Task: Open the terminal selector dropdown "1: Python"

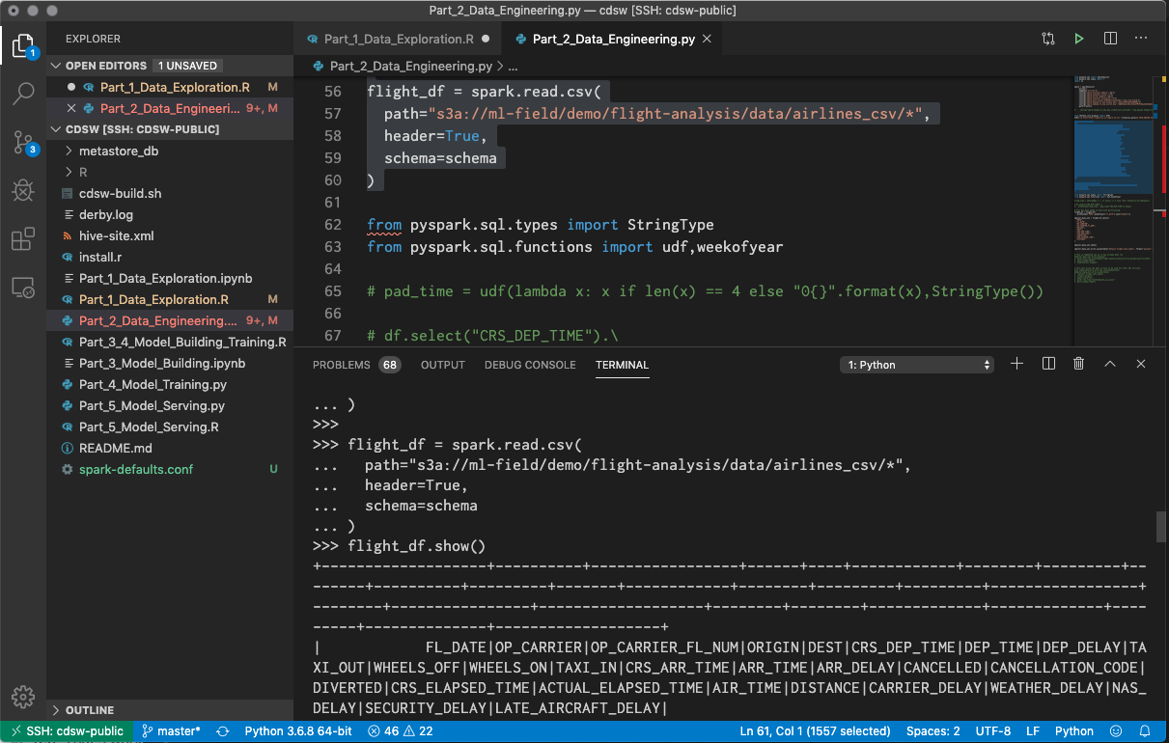Action: coord(918,365)
